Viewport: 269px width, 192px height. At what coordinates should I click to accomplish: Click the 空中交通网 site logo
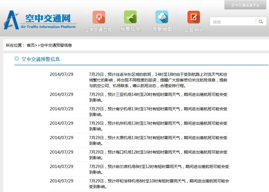coord(40,20)
